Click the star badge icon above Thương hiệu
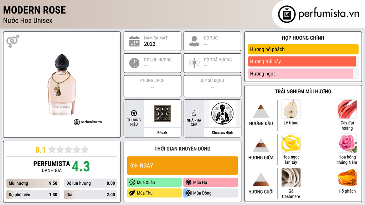This screenshot has width=365, height=205. pos(134,113)
